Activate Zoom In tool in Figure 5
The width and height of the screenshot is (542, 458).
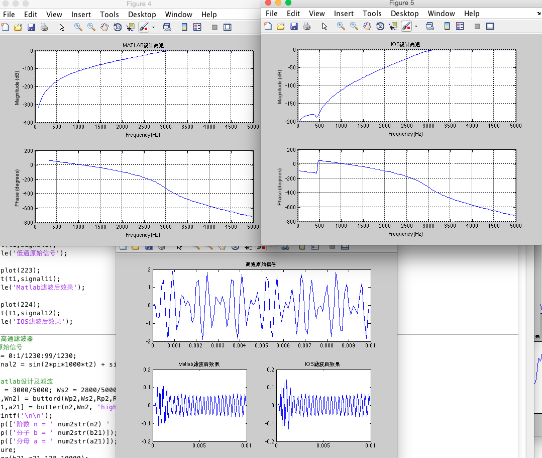click(x=341, y=26)
